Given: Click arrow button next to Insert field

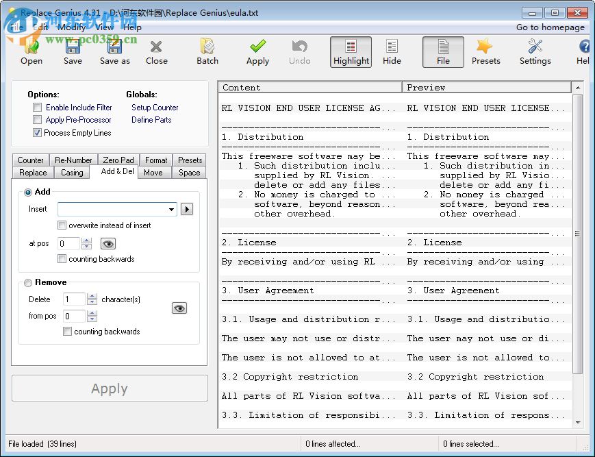Looking at the screenshot, I should [x=186, y=209].
